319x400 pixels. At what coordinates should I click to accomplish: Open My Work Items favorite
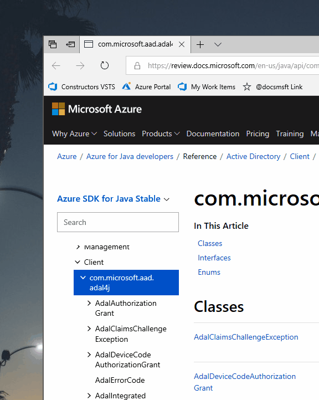tap(207, 87)
